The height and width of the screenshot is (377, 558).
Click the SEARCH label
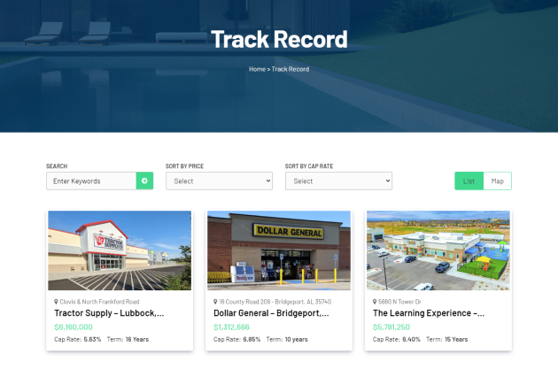[57, 166]
